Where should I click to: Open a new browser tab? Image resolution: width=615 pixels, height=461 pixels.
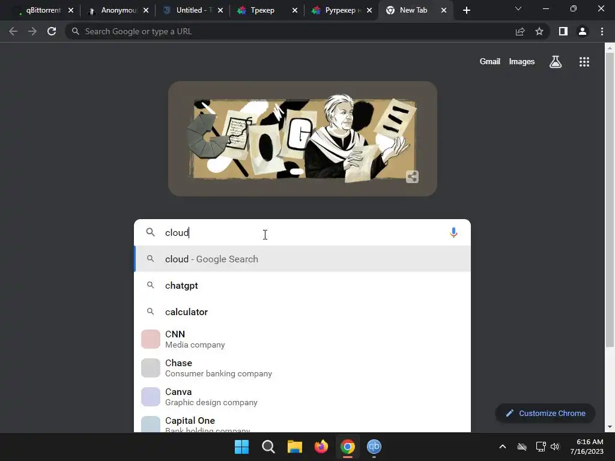pos(466,10)
